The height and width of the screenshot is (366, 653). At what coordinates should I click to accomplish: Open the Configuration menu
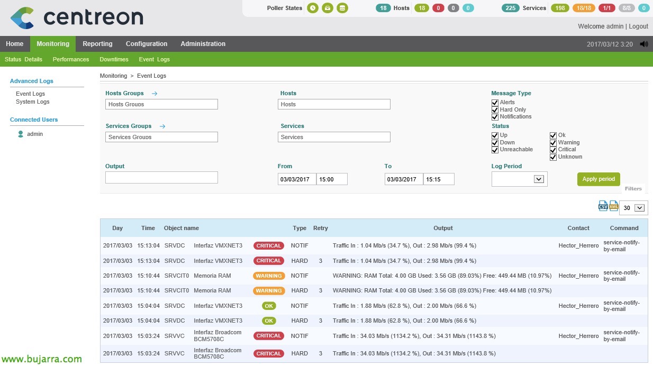(147, 44)
